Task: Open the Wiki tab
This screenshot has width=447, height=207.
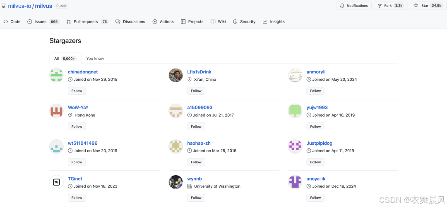Action: (x=218, y=21)
